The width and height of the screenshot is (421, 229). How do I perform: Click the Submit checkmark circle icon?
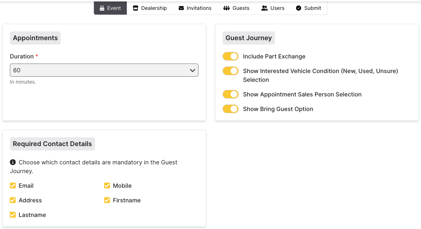[x=299, y=8]
